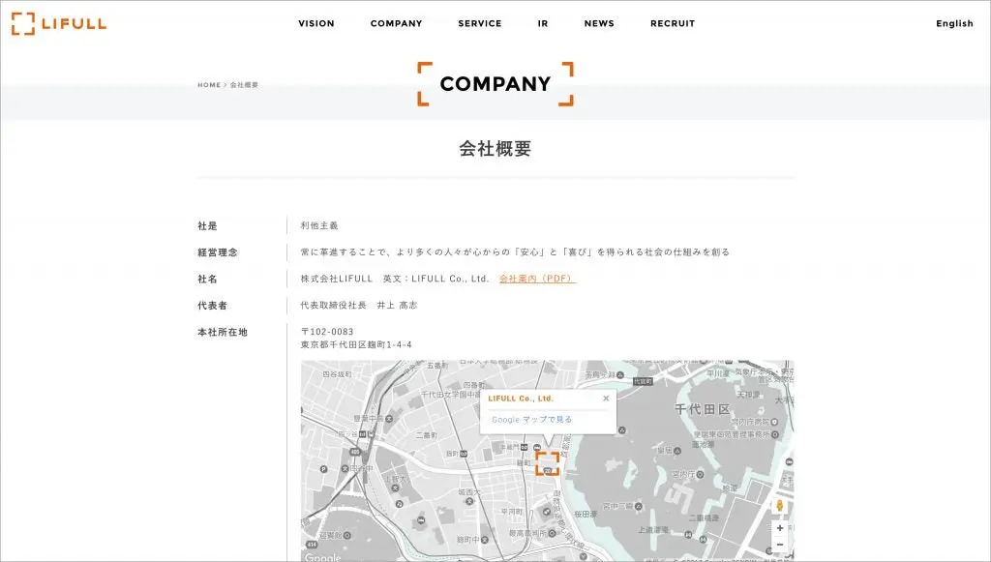The width and height of the screenshot is (991, 562).
Task: Open the location in Google マップで見る
Action: [x=533, y=419]
